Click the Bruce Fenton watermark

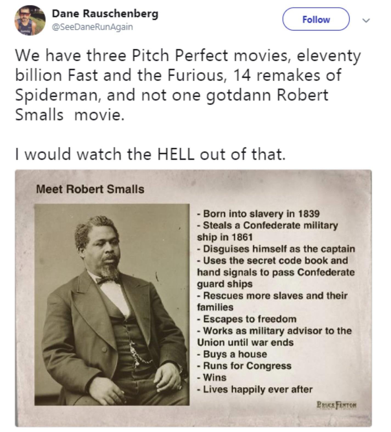tap(336, 404)
